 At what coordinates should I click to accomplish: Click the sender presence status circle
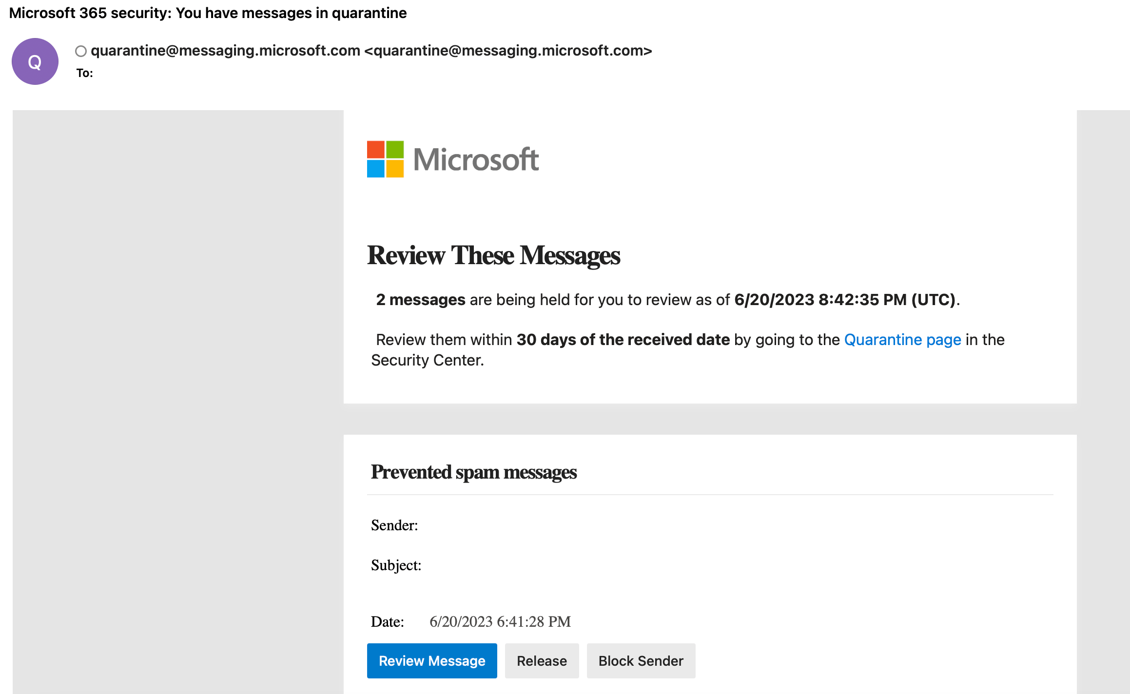pos(81,51)
